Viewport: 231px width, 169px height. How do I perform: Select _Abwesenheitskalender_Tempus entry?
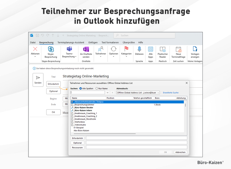(x=127, y=102)
